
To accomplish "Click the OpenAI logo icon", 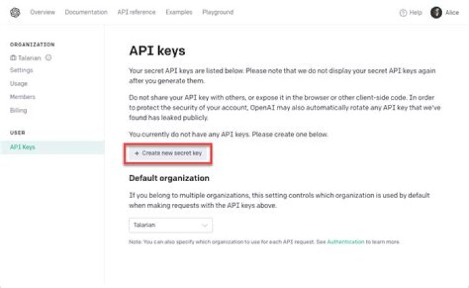I will pos(16,12).
